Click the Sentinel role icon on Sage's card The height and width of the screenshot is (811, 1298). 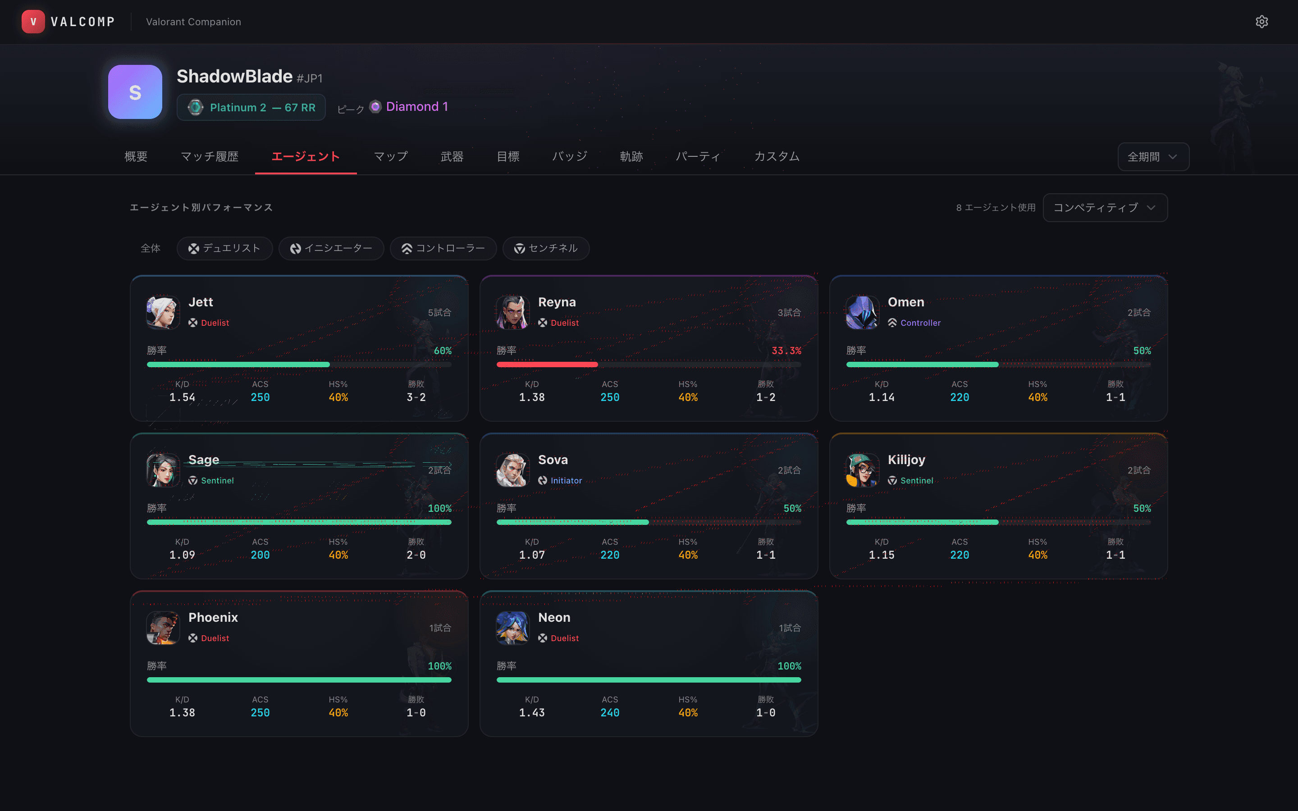(x=193, y=480)
